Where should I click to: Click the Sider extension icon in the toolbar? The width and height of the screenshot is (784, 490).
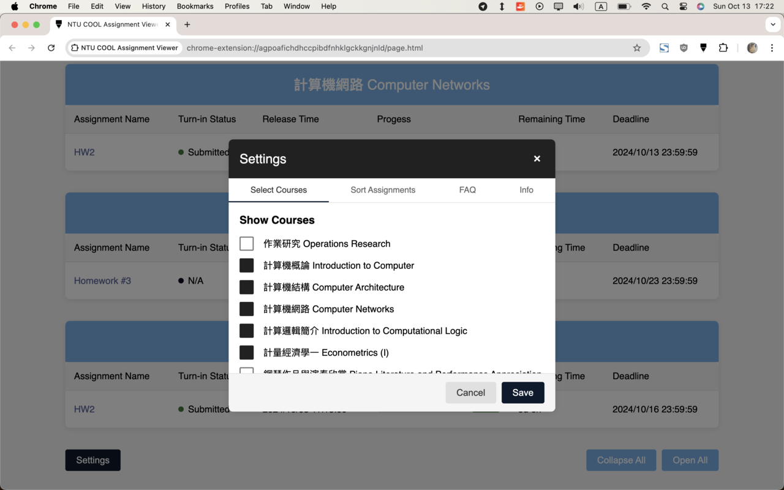click(664, 47)
